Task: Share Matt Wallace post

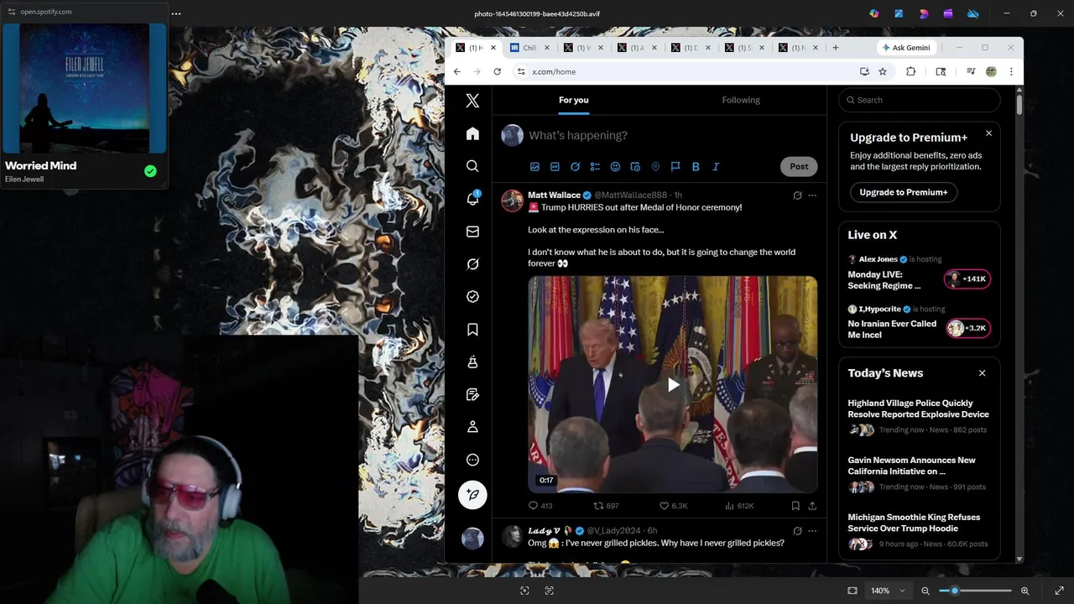Action: (812, 506)
